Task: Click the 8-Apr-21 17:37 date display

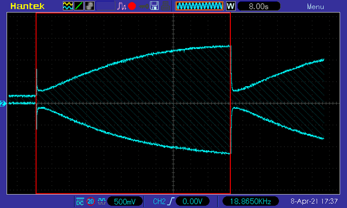Action: 314,201
